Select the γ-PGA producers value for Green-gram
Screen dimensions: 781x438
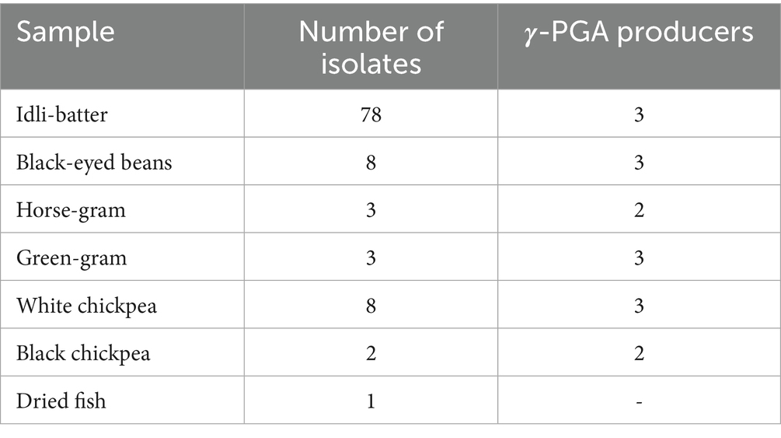click(x=639, y=258)
